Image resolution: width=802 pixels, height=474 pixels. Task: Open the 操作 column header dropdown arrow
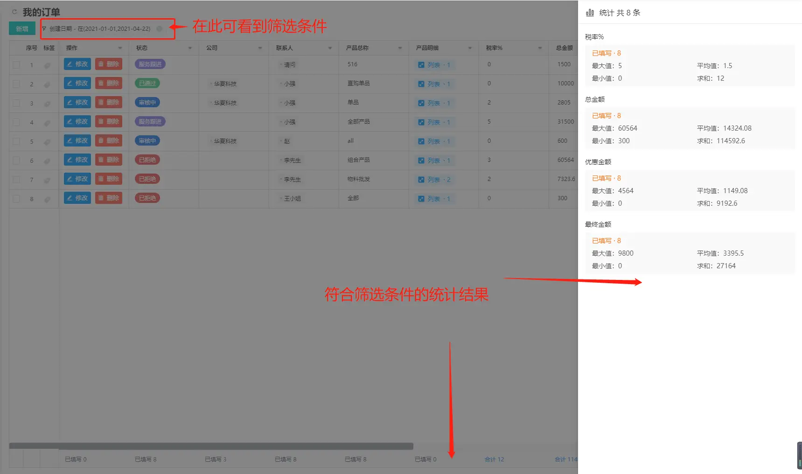coord(120,48)
